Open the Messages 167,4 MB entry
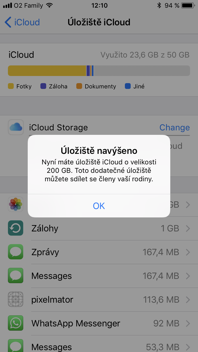The width and height of the screenshot is (198, 352). coord(106,276)
